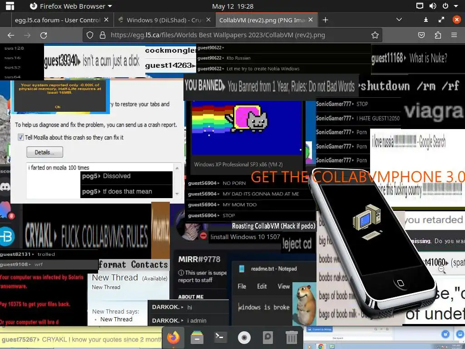The image size is (465, 349).
Task: Click the readme.txt Notepad document icon
Action: point(242,269)
